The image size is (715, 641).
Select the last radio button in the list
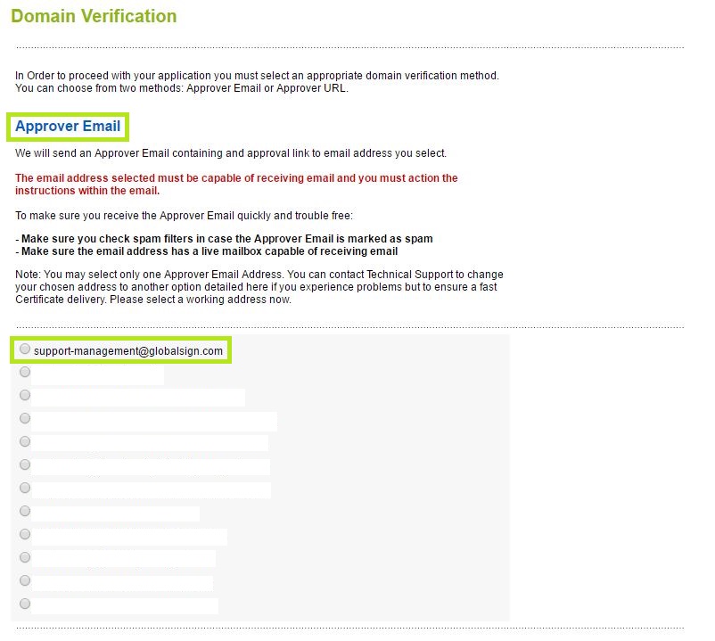[25, 604]
